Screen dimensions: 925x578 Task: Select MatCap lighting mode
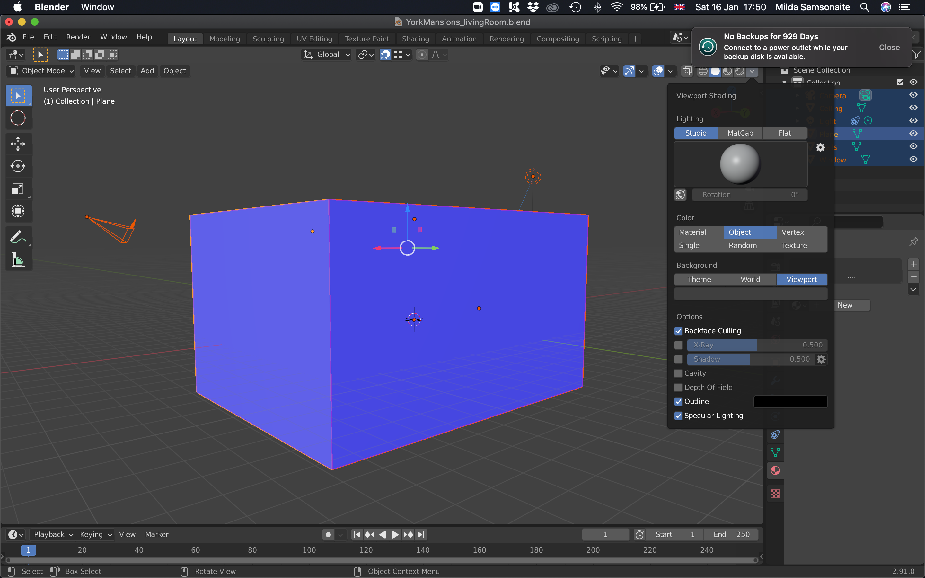[x=740, y=133]
